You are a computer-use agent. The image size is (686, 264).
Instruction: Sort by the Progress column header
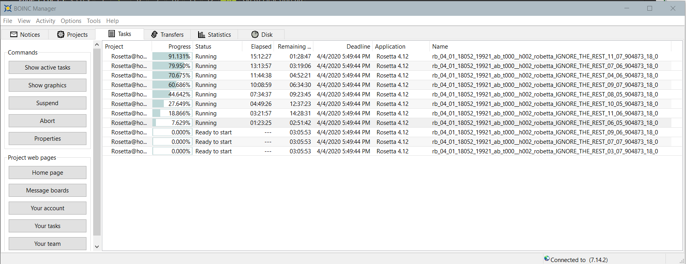click(x=172, y=47)
